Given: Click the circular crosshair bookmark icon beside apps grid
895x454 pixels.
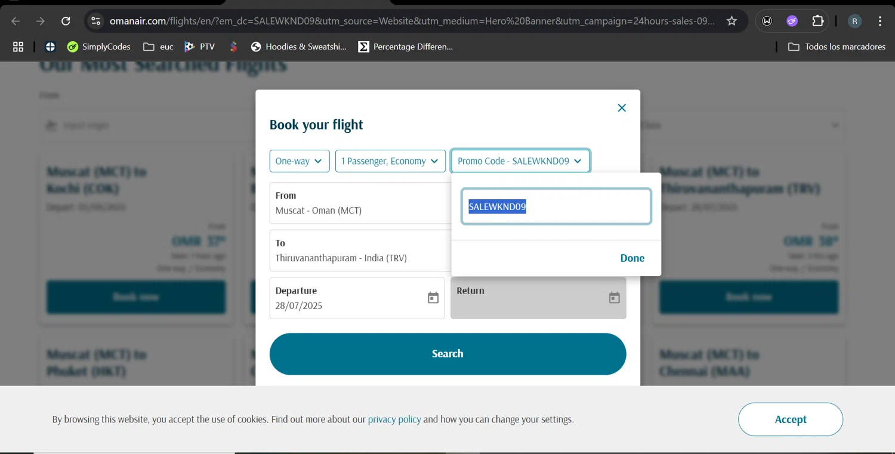Looking at the screenshot, I should 50,47.
